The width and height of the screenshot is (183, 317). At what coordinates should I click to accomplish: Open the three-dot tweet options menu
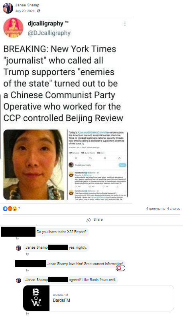click(x=125, y=24)
